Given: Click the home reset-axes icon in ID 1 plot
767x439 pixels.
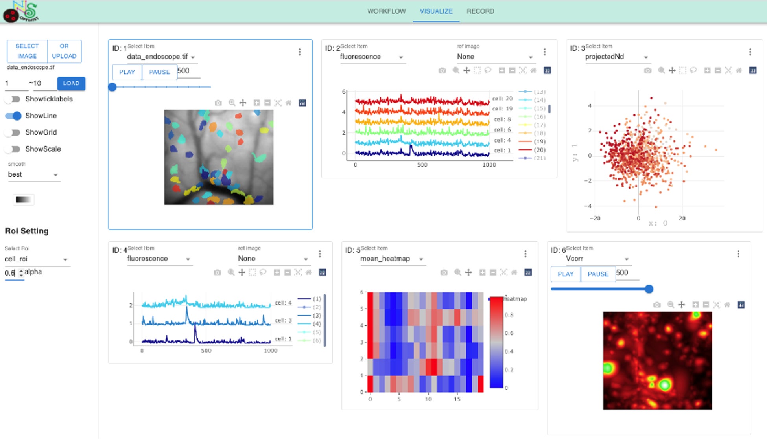Looking at the screenshot, I should point(288,103).
